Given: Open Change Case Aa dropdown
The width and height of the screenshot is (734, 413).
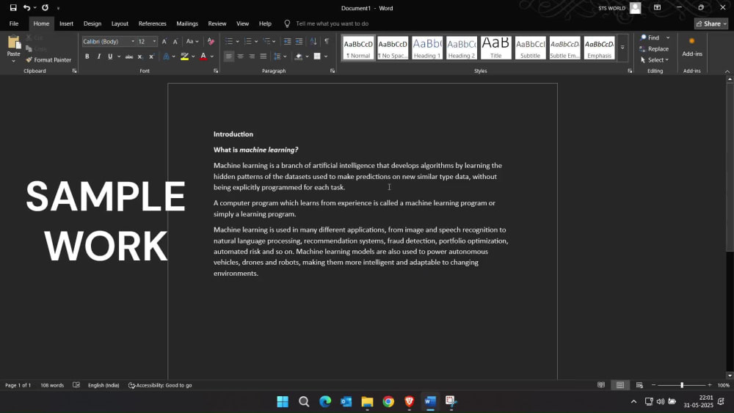Looking at the screenshot, I should pyautogui.click(x=192, y=42).
